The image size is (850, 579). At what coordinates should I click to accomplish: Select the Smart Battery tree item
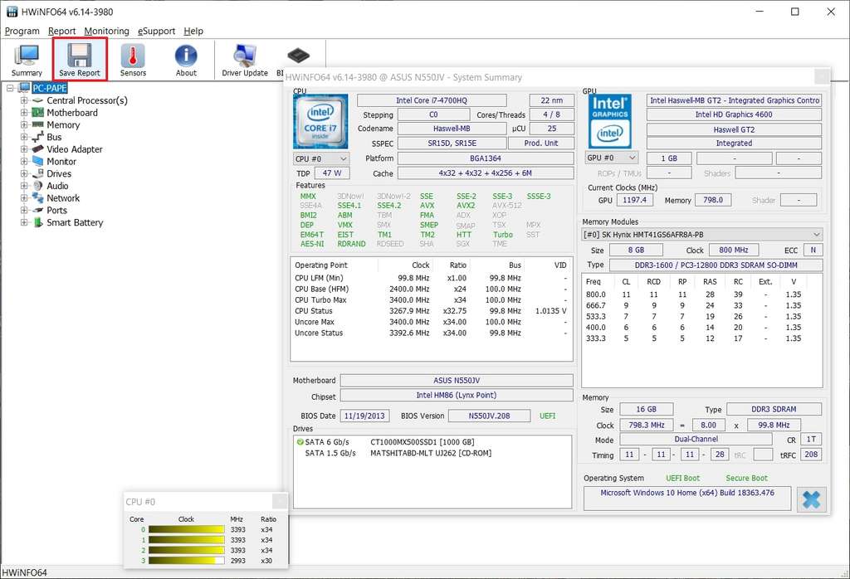(75, 222)
